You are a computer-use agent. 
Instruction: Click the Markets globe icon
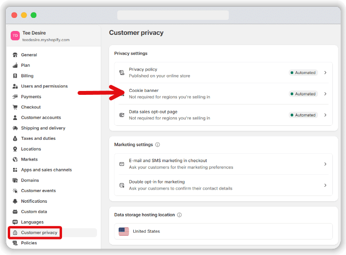pos(15,159)
